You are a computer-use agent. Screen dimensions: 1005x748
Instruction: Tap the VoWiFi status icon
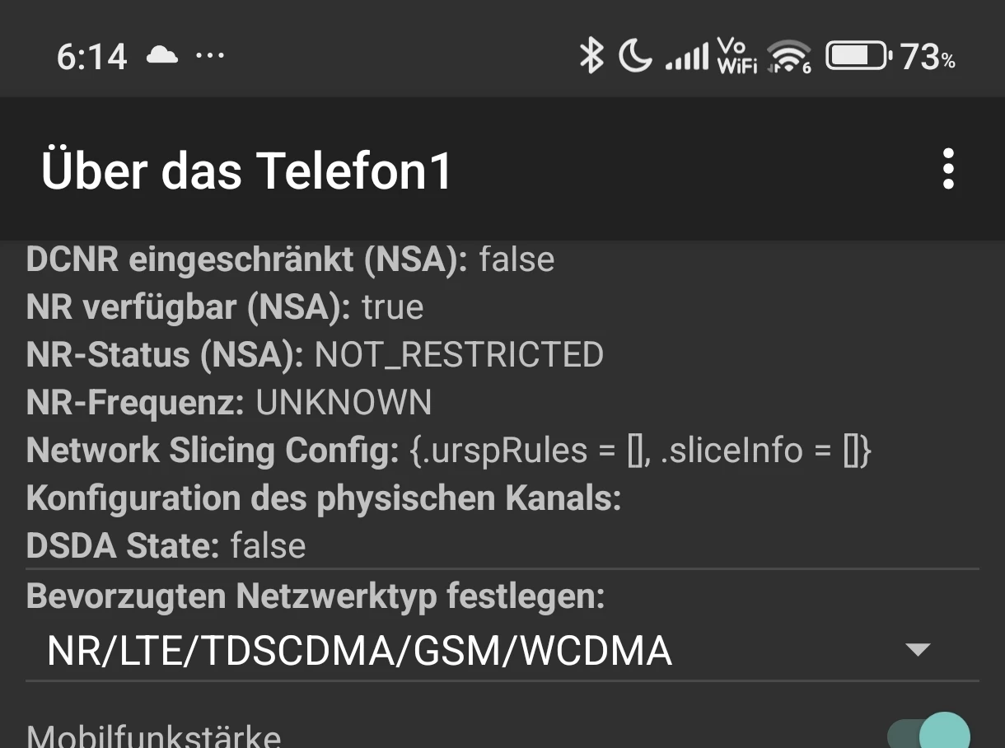737,57
